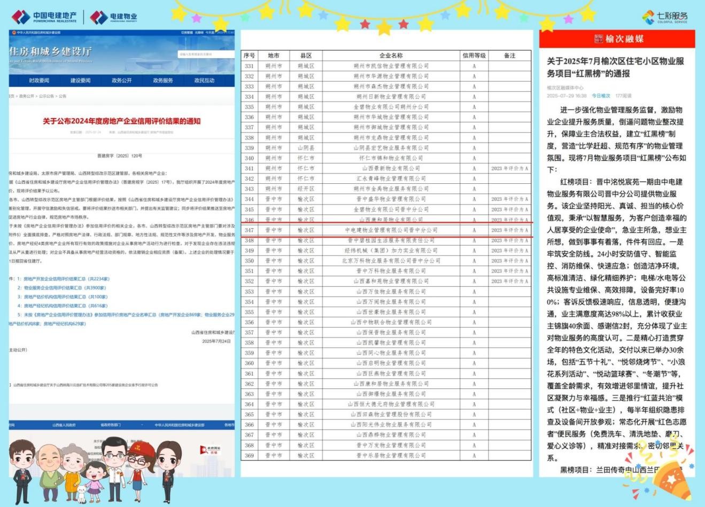This screenshot has height=507, width=705.
Task: Click table cell 山西中物联合物业管理有限公司
Action: 391,322
